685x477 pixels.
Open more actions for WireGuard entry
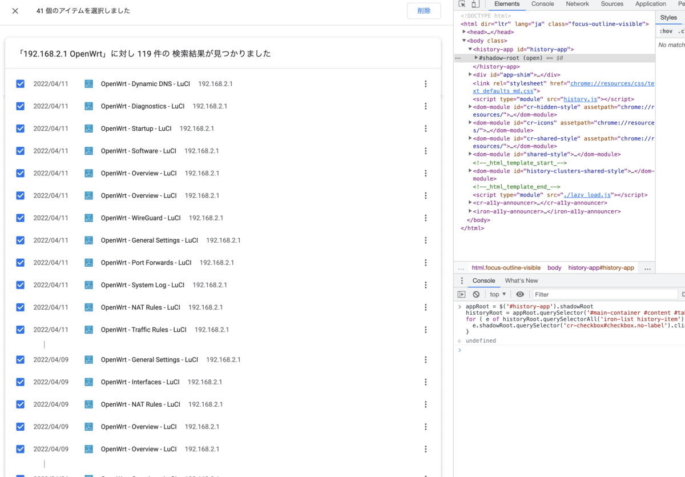pos(426,218)
